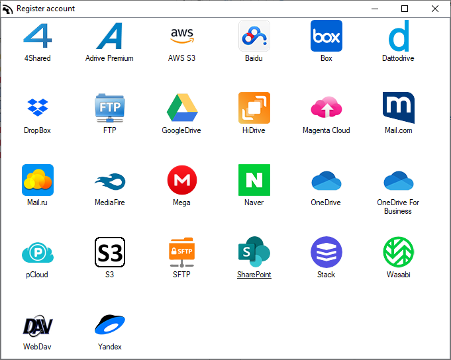The width and height of the screenshot is (451, 360).
Task: Pick the red Mega icon
Action: (x=181, y=180)
